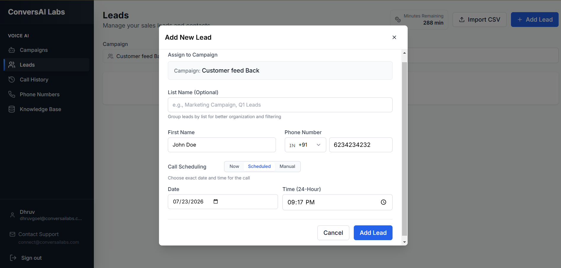
Task: Click the Minutes Remaining coins icon
Action: pos(398,20)
